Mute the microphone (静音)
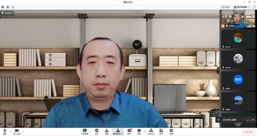Image resolution: width=257 pixels, height=136 pixels. point(5,131)
